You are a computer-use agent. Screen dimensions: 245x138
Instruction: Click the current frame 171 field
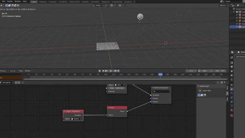click(191, 71)
